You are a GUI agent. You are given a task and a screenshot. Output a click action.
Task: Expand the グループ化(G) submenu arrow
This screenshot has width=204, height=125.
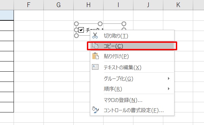pyautogui.click(x=169, y=78)
